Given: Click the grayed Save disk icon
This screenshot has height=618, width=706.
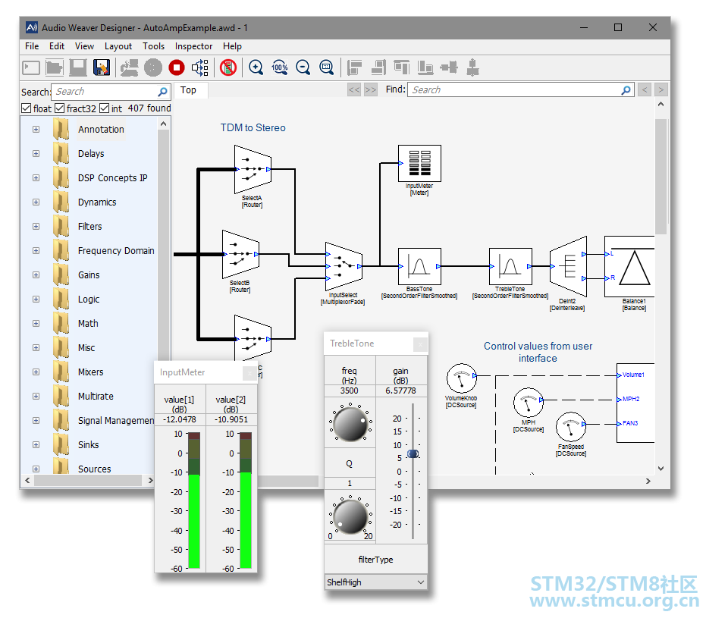Looking at the screenshot, I should (78, 68).
